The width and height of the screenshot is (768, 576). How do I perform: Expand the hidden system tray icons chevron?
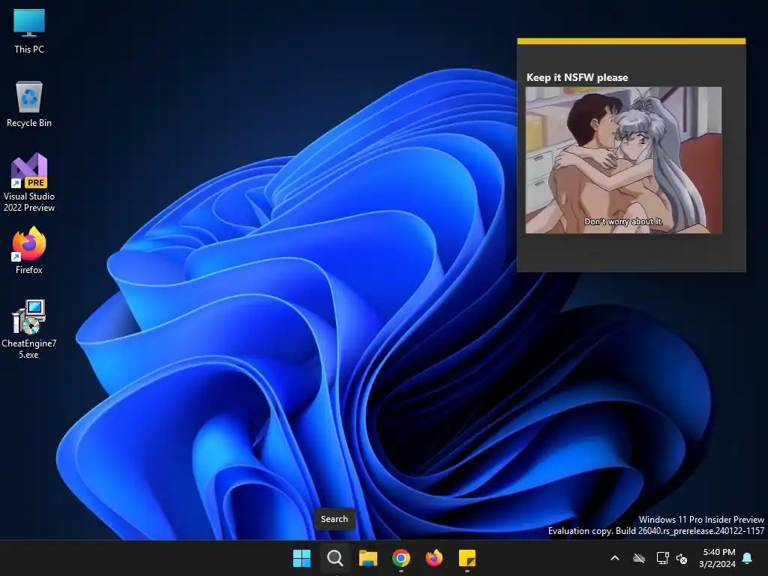coord(615,558)
